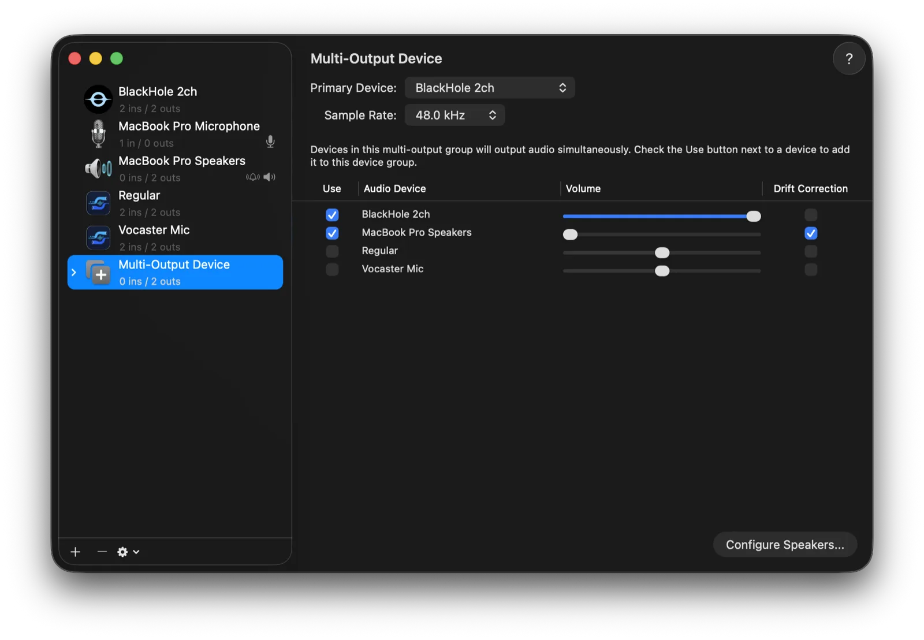Image resolution: width=924 pixels, height=640 pixels.
Task: Select BlackHole 2ch in the sidebar
Action: [175, 99]
